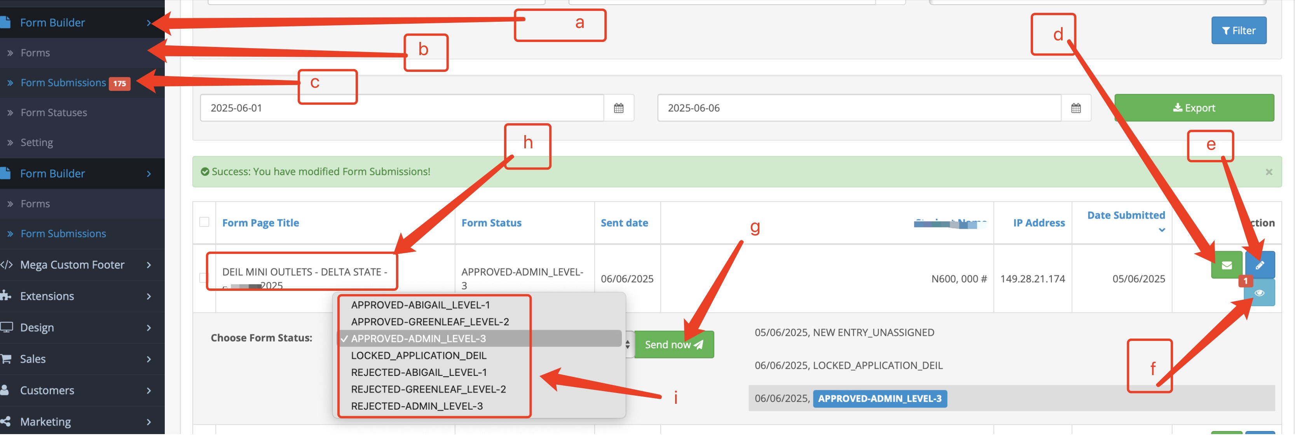Open Extensions puzzle menu item
This screenshot has width=1295, height=438.
pos(47,296)
